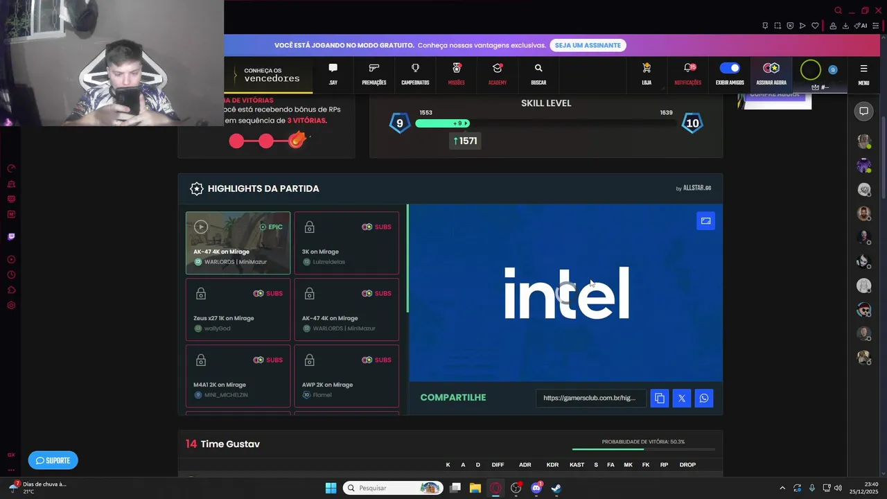The image size is (887, 499).
Task: Open Discord from the taskbar
Action: pos(536,488)
